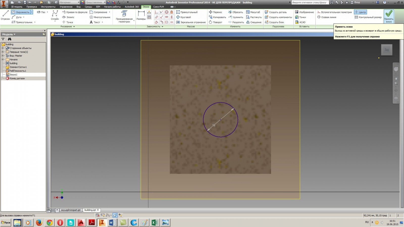404x227 pixels.
Task: Select Эскиз1 in the model tree
Action: pos(13,75)
